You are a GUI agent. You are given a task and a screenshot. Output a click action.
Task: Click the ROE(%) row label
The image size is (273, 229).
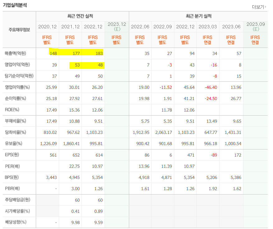click(12, 110)
